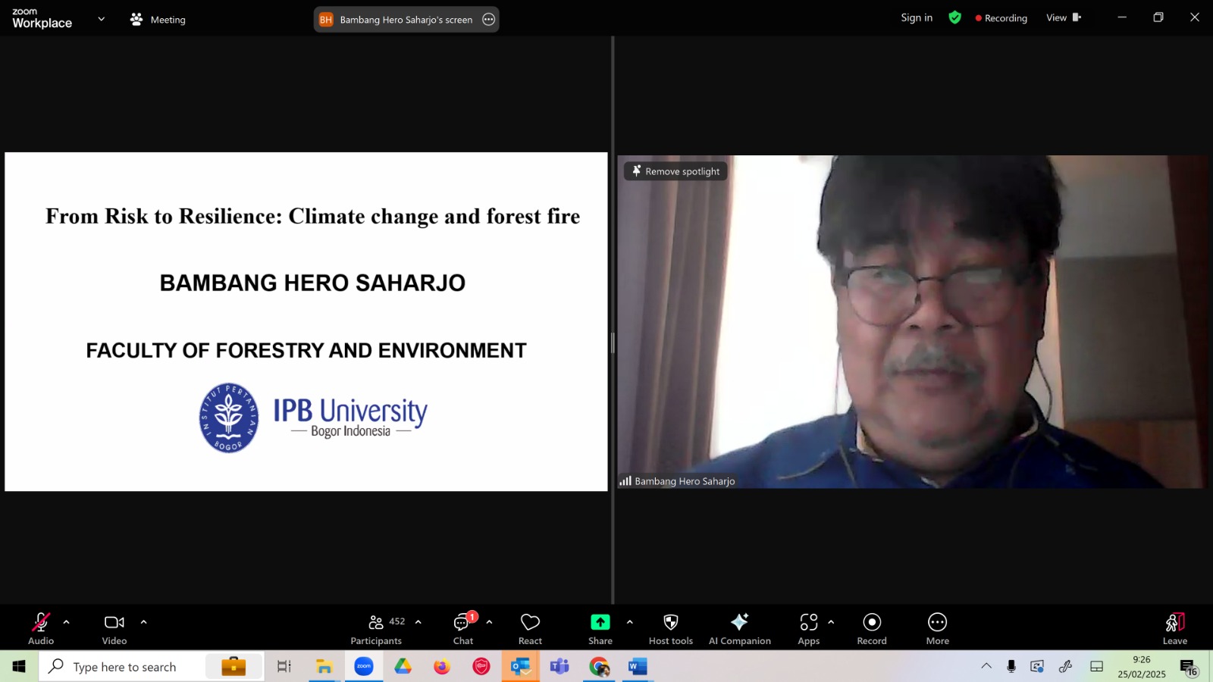The width and height of the screenshot is (1213, 682).
Task: Click Remove spotlight button
Action: pyautogui.click(x=675, y=171)
